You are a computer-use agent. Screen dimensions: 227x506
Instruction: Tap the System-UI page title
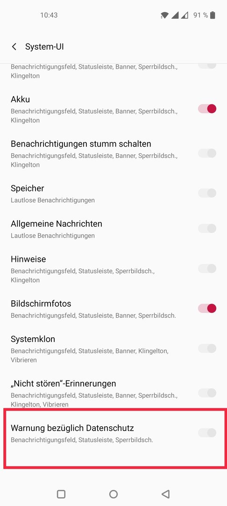pyautogui.click(x=44, y=47)
